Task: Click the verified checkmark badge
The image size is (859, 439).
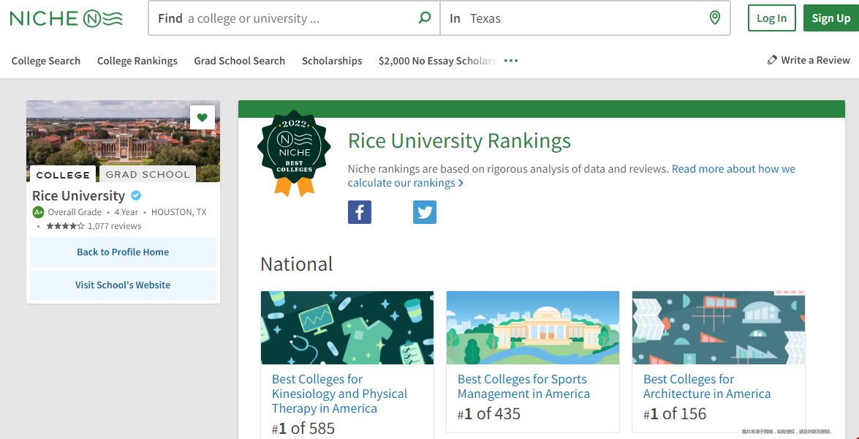Action: 135,195
